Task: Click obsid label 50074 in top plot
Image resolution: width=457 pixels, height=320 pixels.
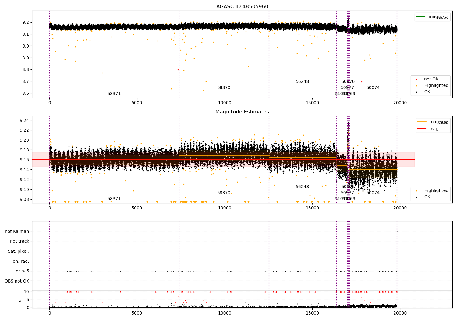Action: 373,88
